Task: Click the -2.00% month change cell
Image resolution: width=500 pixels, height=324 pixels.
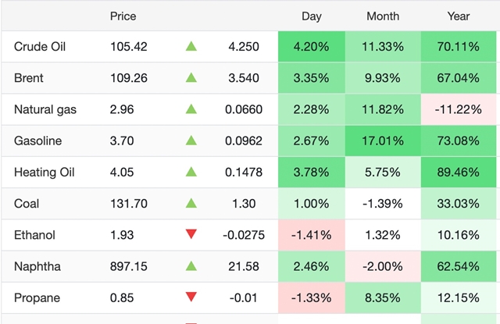Action: point(383,266)
